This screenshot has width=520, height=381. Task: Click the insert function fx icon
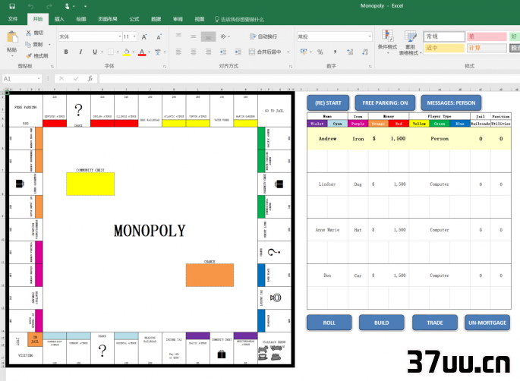(90, 79)
